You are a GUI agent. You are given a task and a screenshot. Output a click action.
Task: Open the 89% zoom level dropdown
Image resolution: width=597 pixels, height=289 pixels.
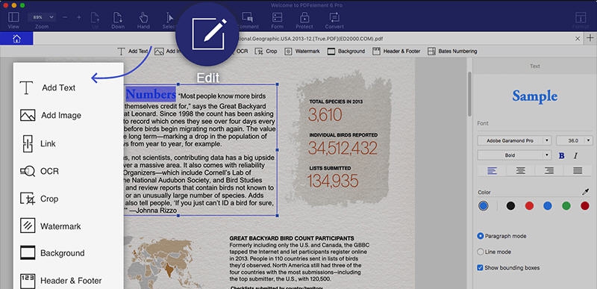(x=42, y=17)
